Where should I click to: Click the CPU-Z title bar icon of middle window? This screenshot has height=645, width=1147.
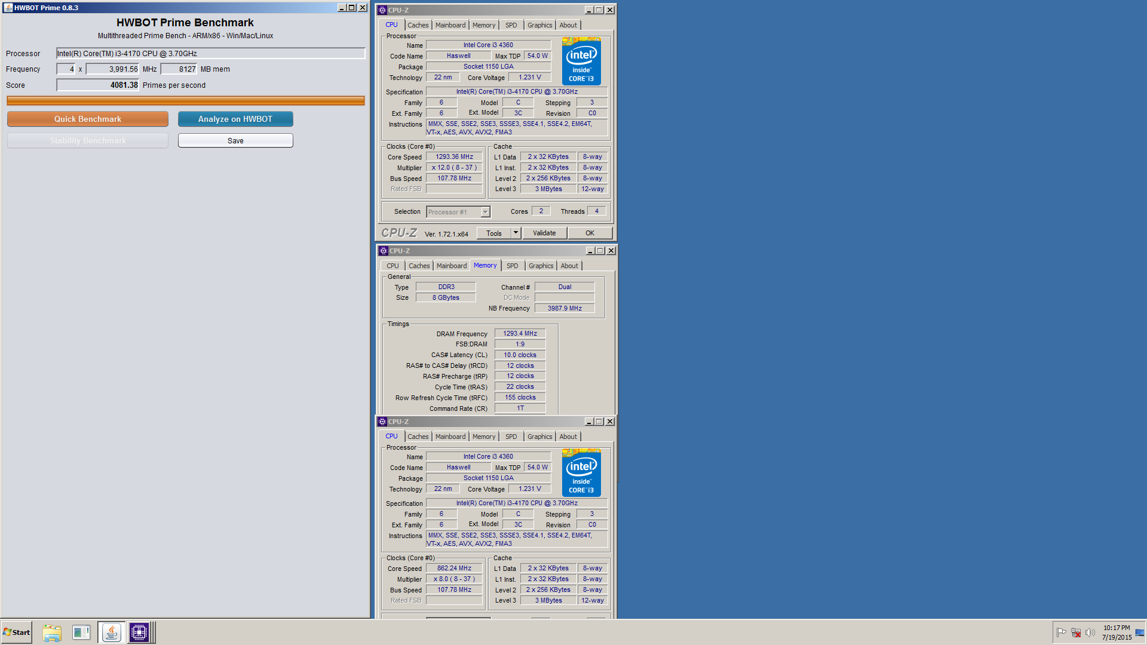[384, 251]
